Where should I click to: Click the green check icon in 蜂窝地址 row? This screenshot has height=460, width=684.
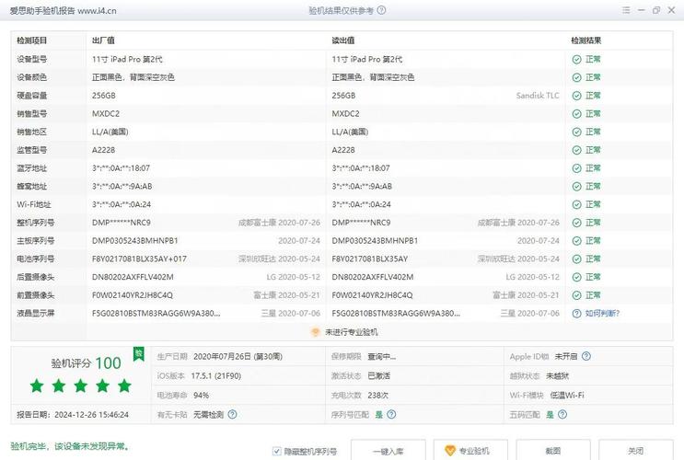[x=576, y=187]
